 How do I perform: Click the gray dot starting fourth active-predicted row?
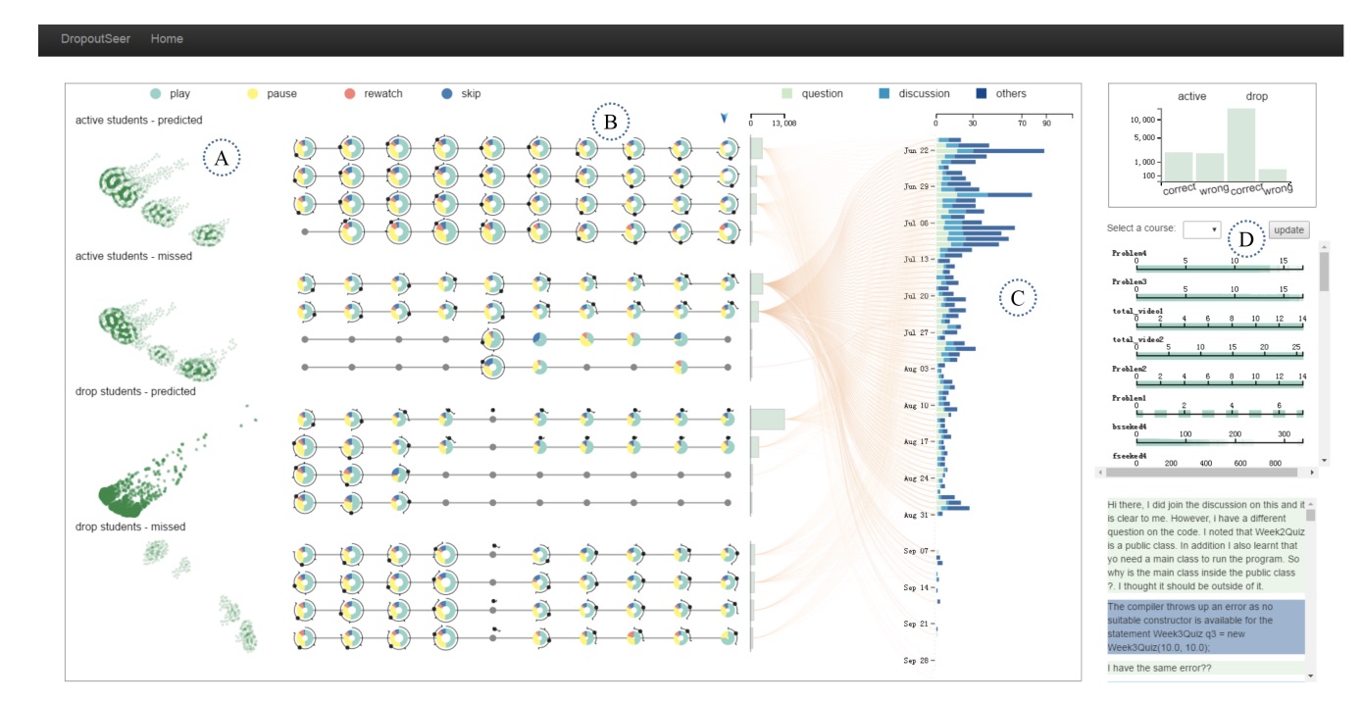coord(305,232)
